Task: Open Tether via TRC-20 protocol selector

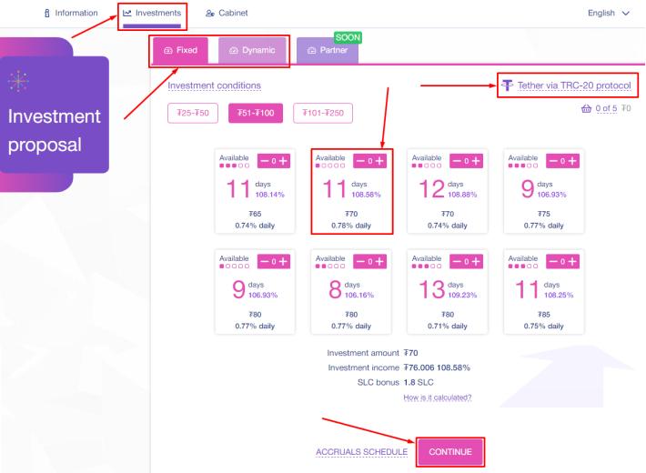Action: (574, 86)
